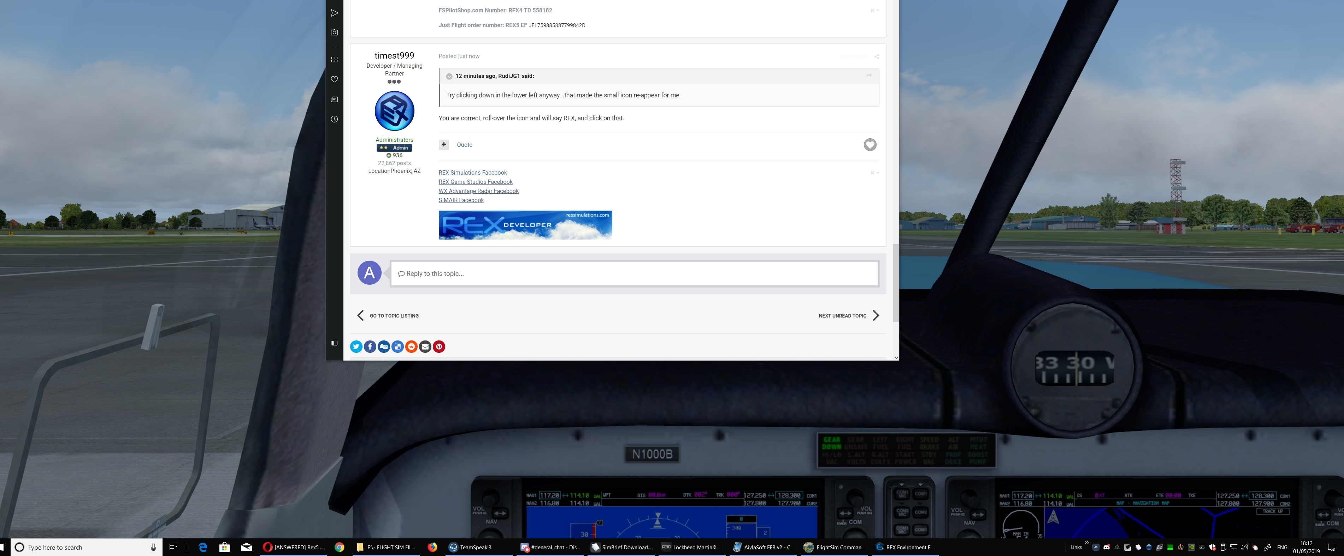Click user avatar letter A
Image resolution: width=1344 pixels, height=556 pixels.
(x=370, y=272)
